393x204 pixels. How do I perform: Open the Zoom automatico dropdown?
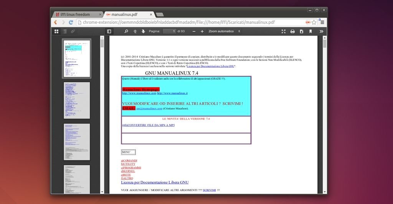(x=224, y=31)
